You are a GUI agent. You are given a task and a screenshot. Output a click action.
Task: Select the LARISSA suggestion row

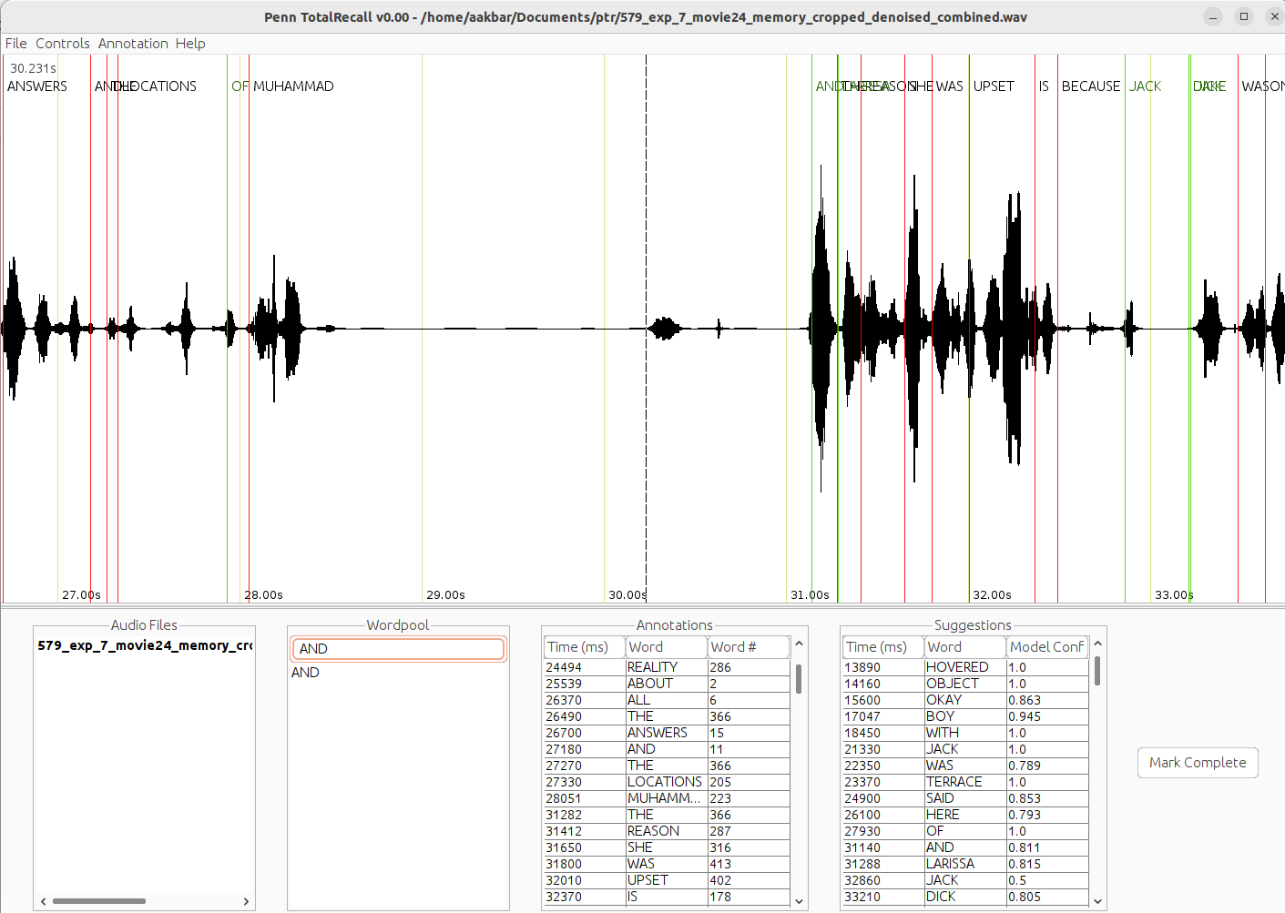pos(965,864)
